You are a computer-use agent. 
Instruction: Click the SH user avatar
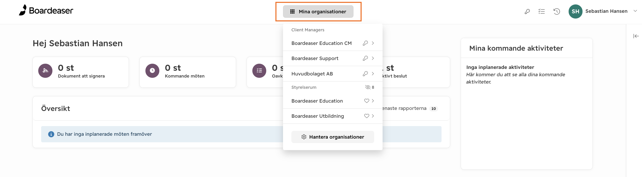575,11
